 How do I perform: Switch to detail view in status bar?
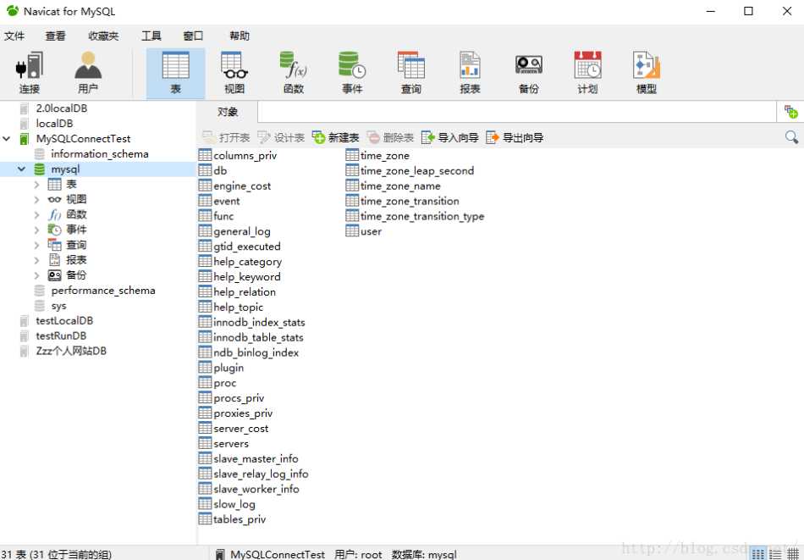coord(792,554)
